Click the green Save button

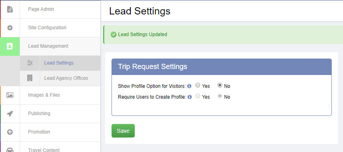coord(123,131)
